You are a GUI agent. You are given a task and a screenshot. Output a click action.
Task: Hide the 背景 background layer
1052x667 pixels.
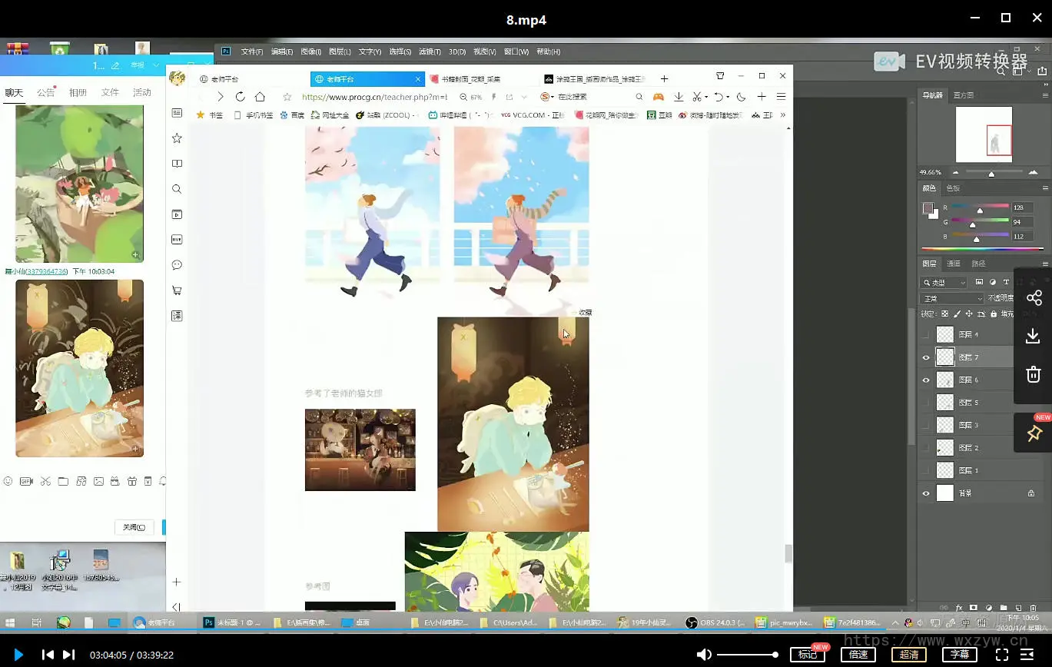[x=926, y=493]
